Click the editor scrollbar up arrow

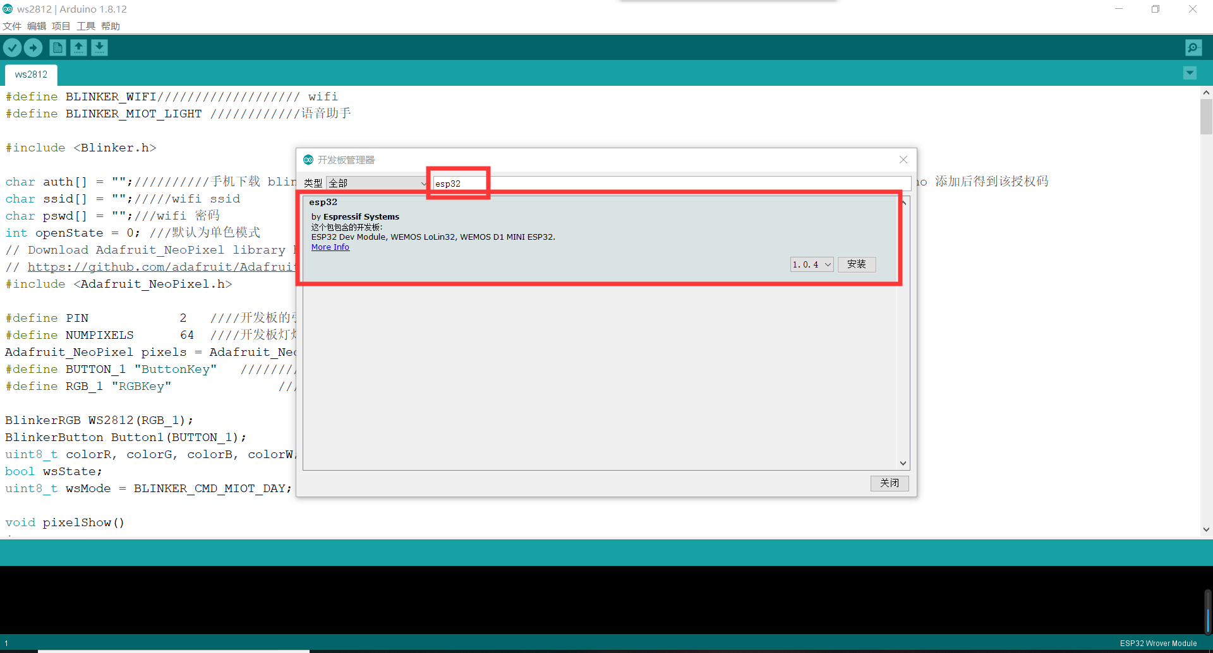coord(1206,92)
